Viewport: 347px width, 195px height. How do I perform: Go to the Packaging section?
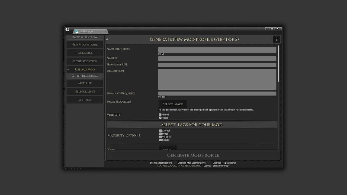click(85, 53)
